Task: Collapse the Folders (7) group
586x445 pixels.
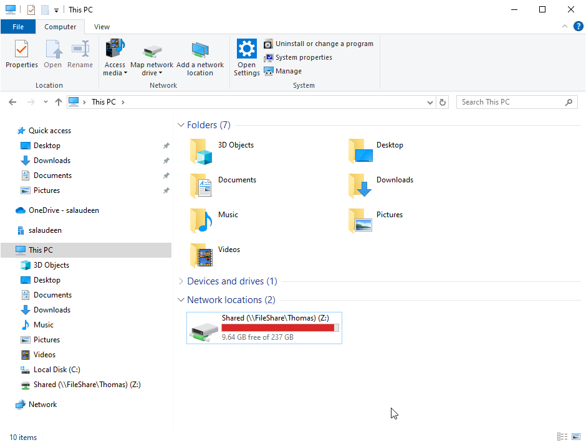Action: click(x=181, y=125)
